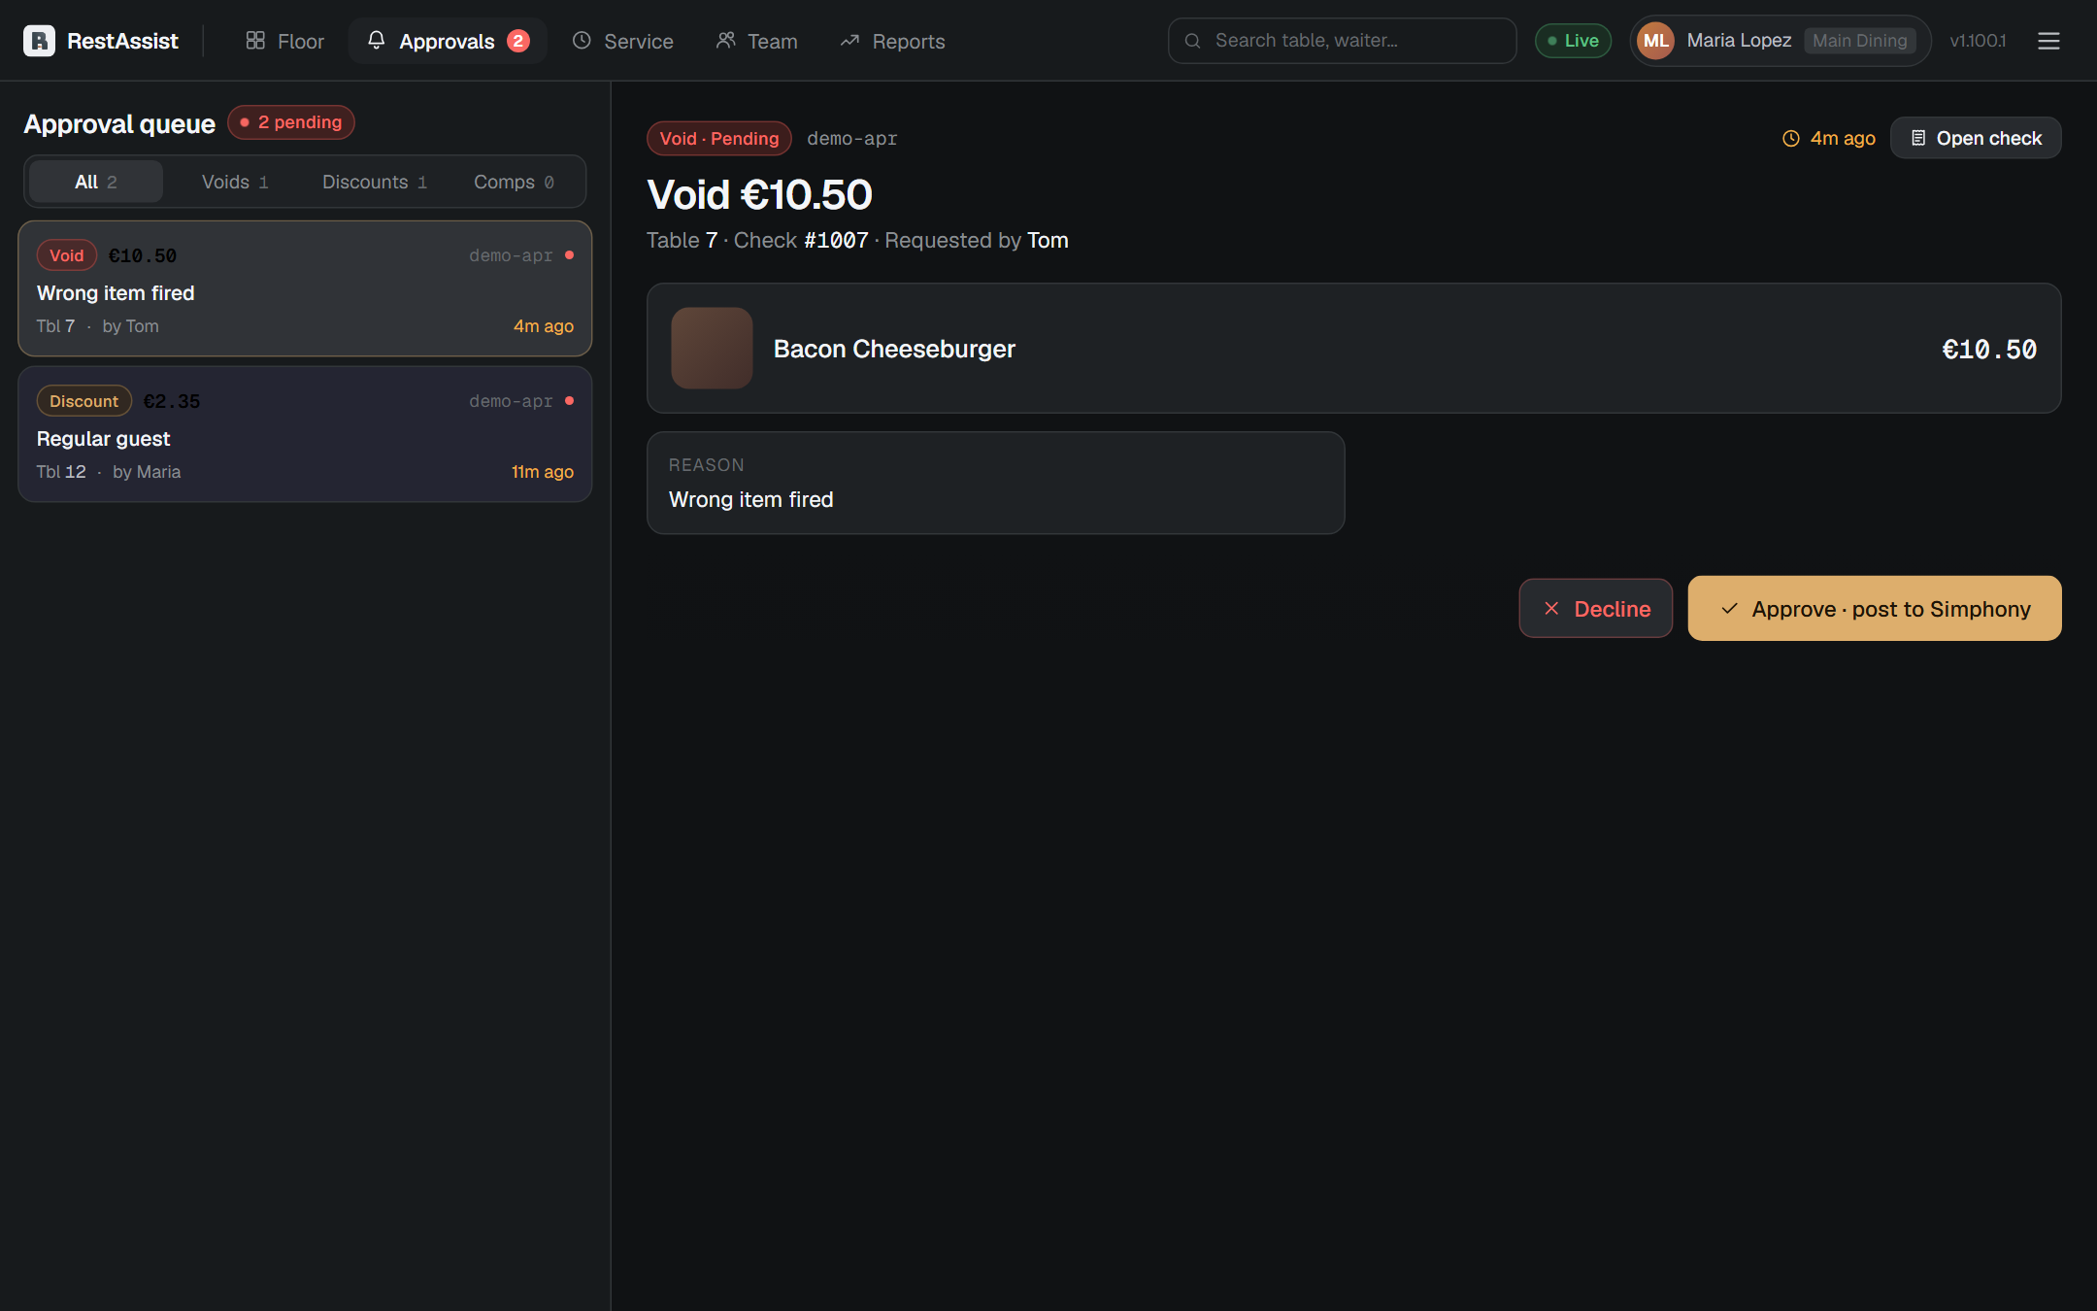The image size is (2097, 1311).
Task: Open the Floor grid icon
Action: click(255, 41)
